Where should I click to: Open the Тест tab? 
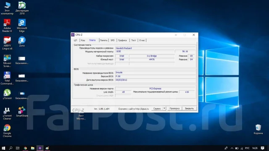(134, 40)
